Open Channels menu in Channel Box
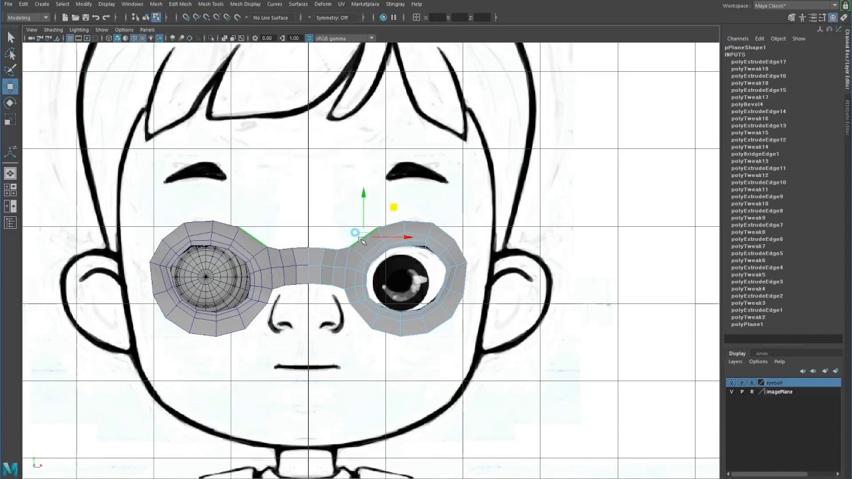The image size is (852, 479). pos(738,39)
